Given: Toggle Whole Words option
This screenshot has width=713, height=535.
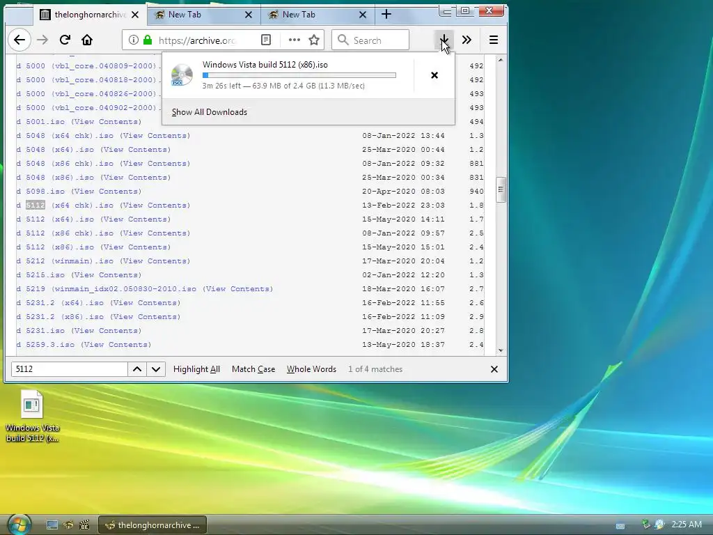Looking at the screenshot, I should tap(311, 369).
